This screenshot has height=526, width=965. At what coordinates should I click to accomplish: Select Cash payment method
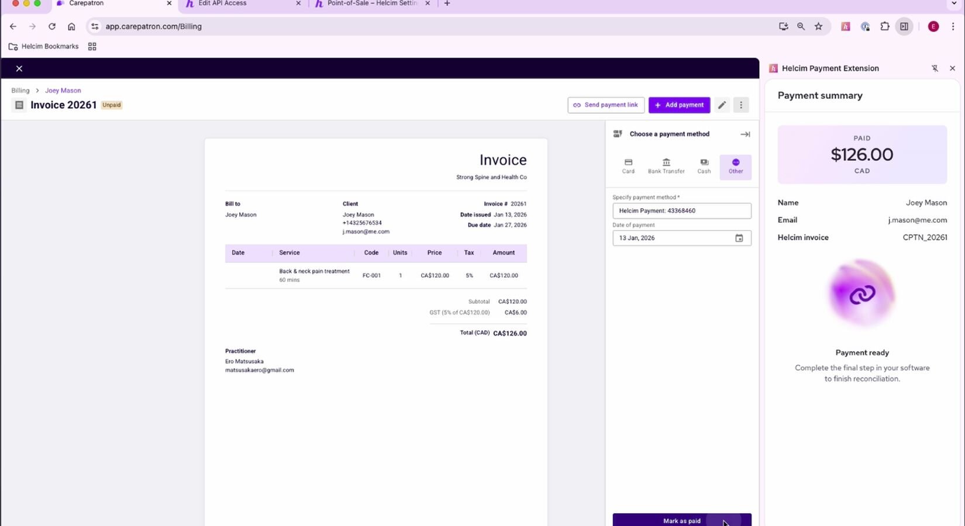pos(704,167)
